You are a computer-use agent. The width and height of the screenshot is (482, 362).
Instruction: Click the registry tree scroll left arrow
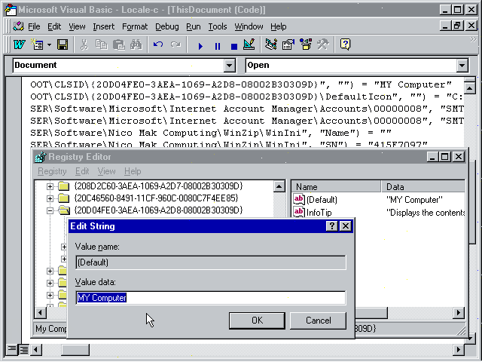coord(40,313)
